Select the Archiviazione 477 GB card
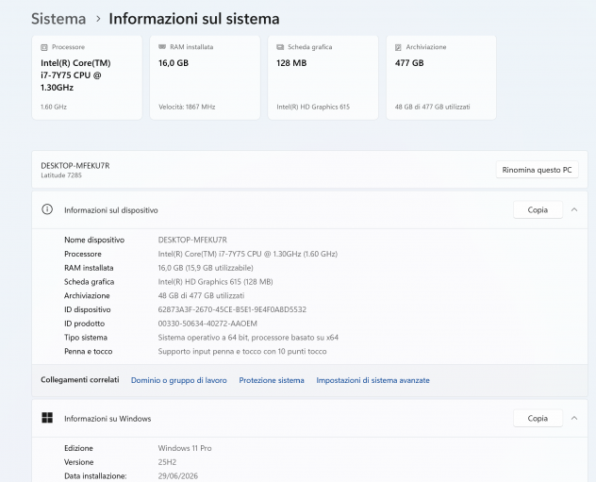The height and width of the screenshot is (482, 596). pyautogui.click(x=441, y=77)
